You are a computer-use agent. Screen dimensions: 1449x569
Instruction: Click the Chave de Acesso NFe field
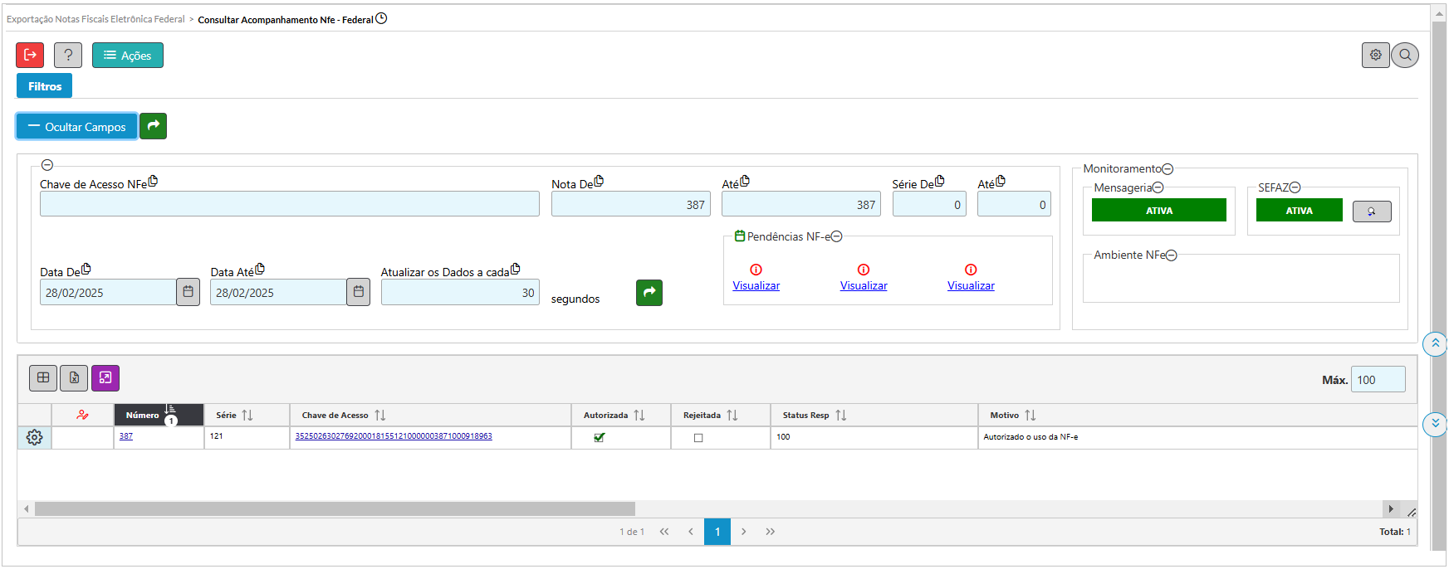coord(289,204)
